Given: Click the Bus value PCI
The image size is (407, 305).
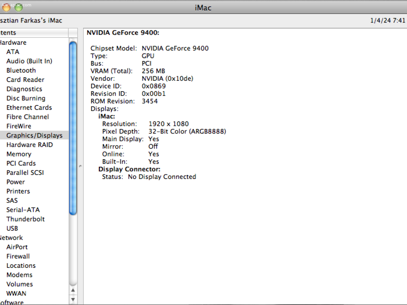Looking at the screenshot, I should 147,64.
